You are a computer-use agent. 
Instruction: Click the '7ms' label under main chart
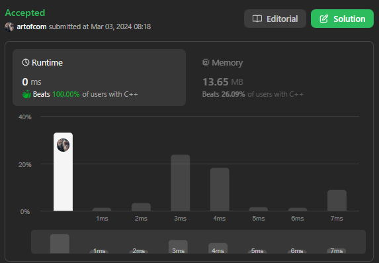click(337, 219)
